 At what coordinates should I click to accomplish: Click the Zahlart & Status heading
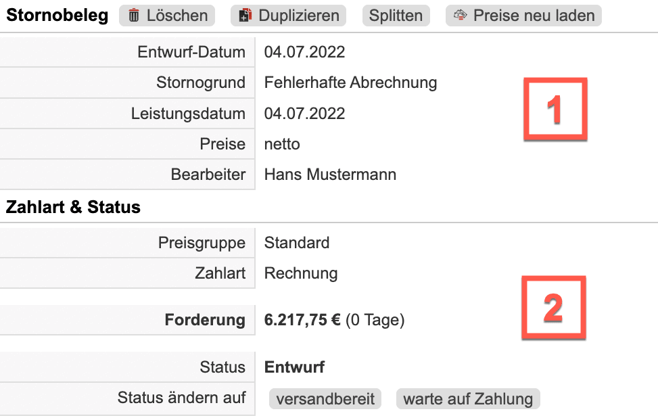(x=73, y=208)
